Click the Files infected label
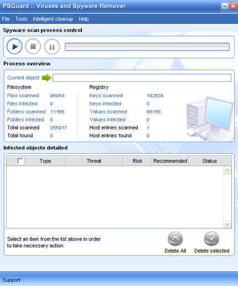 point(22,103)
